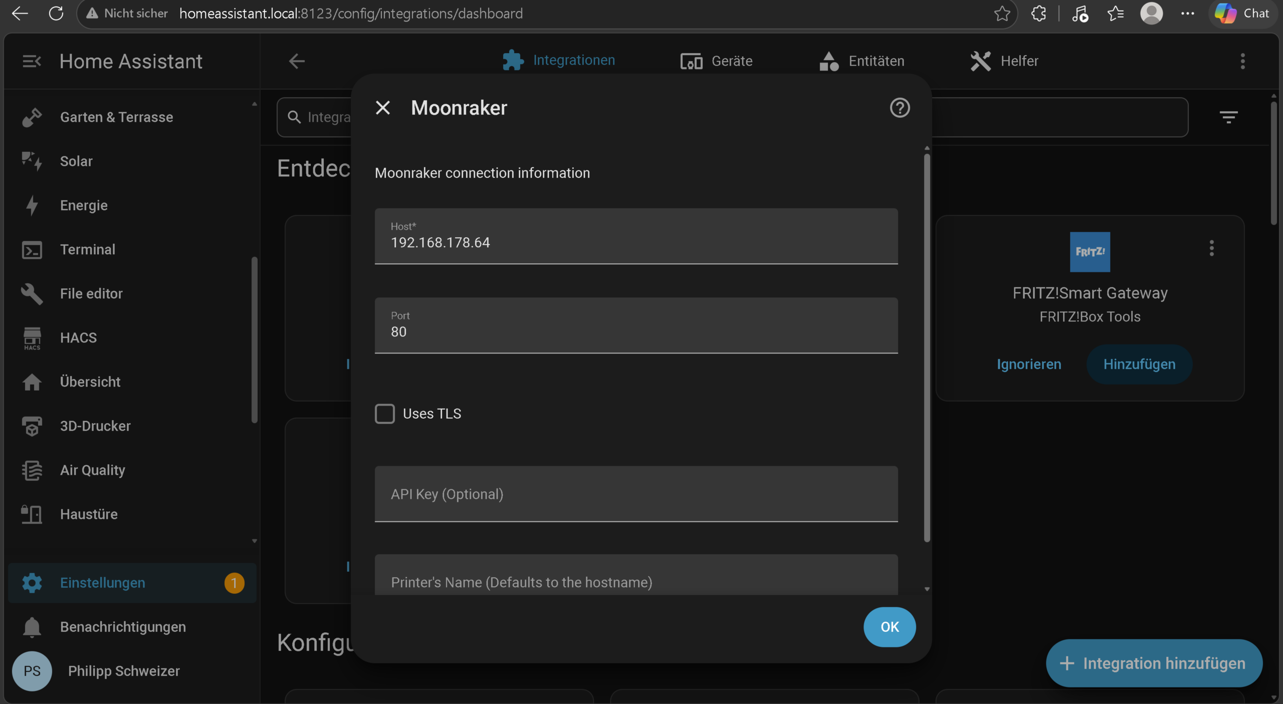
Task: Open the integrations filter menu
Action: (1228, 117)
